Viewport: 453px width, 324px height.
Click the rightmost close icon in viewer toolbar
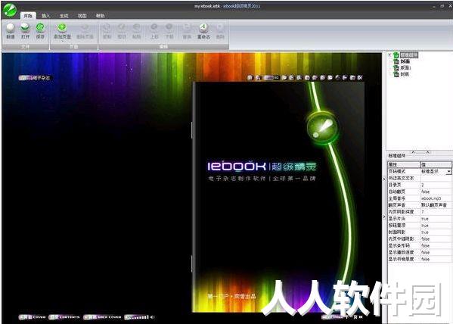(360, 77)
